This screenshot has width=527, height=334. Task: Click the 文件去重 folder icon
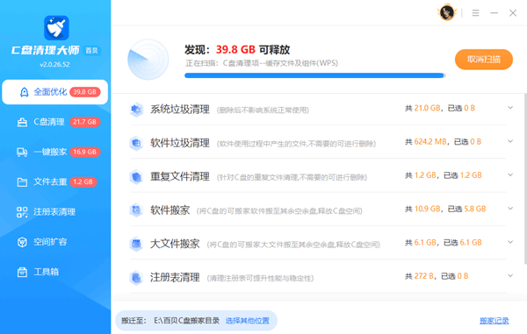(x=22, y=182)
